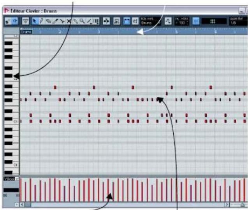The image size is (248, 210).
Task: Click the horizontal zoom slider handle
Action: pos(242,205)
